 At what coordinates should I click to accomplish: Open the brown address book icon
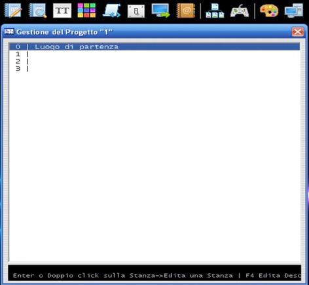[186, 10]
